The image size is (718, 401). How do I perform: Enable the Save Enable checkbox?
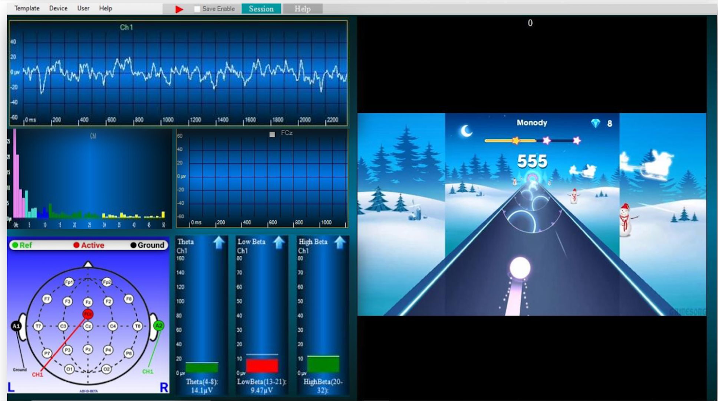click(x=197, y=8)
